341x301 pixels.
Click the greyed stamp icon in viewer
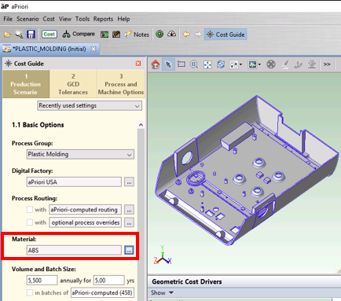[312, 64]
